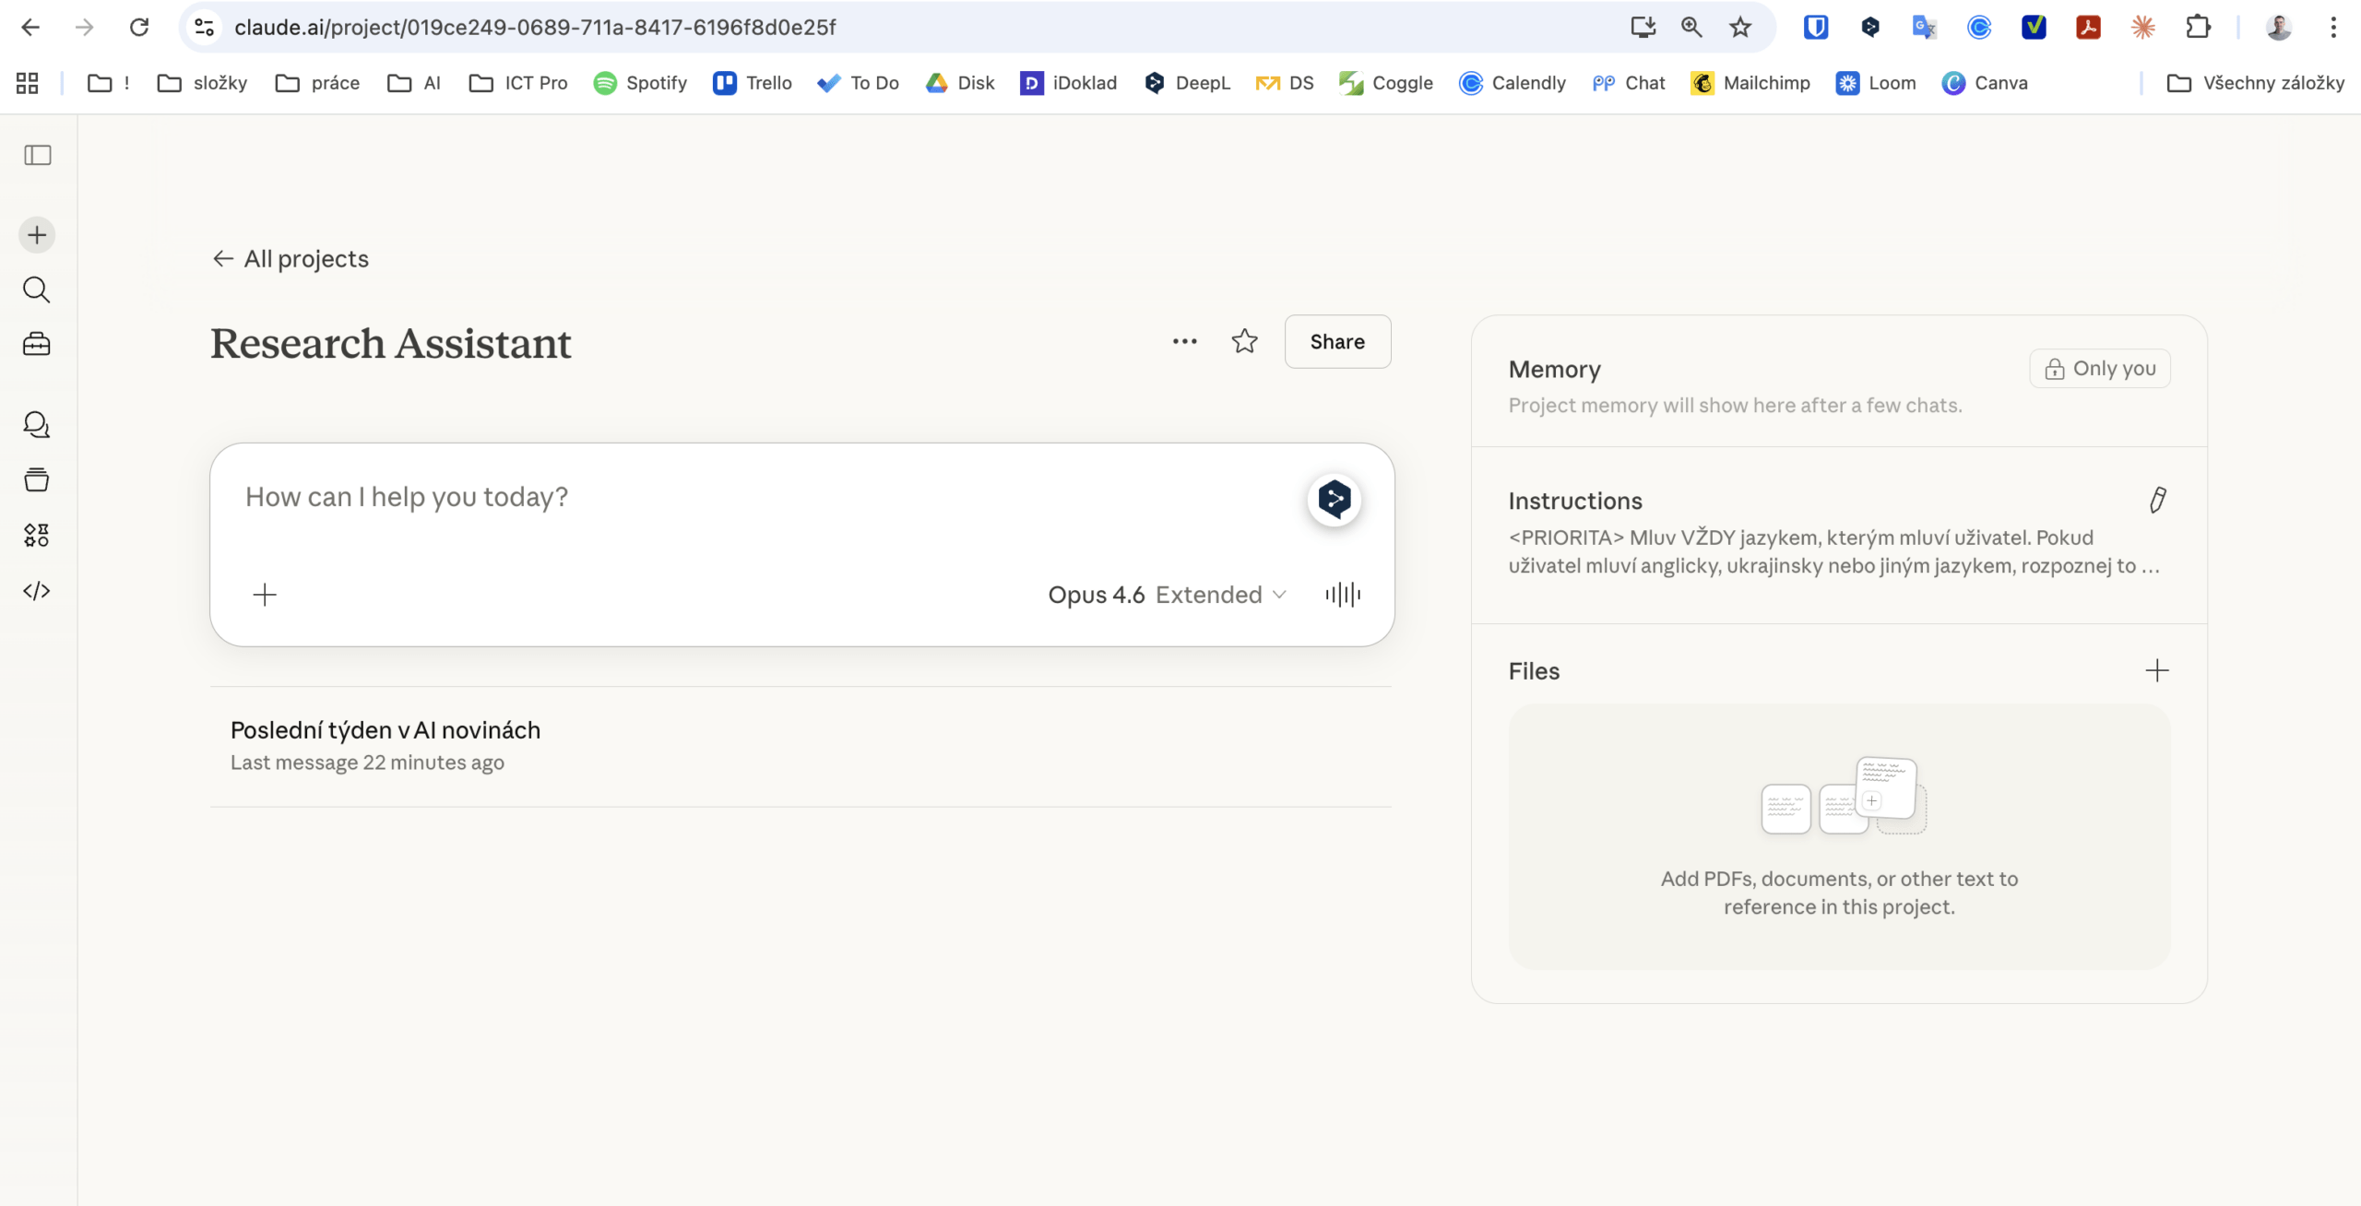Favorite the Research Assistant project with star
2361x1206 pixels.
[1244, 342]
